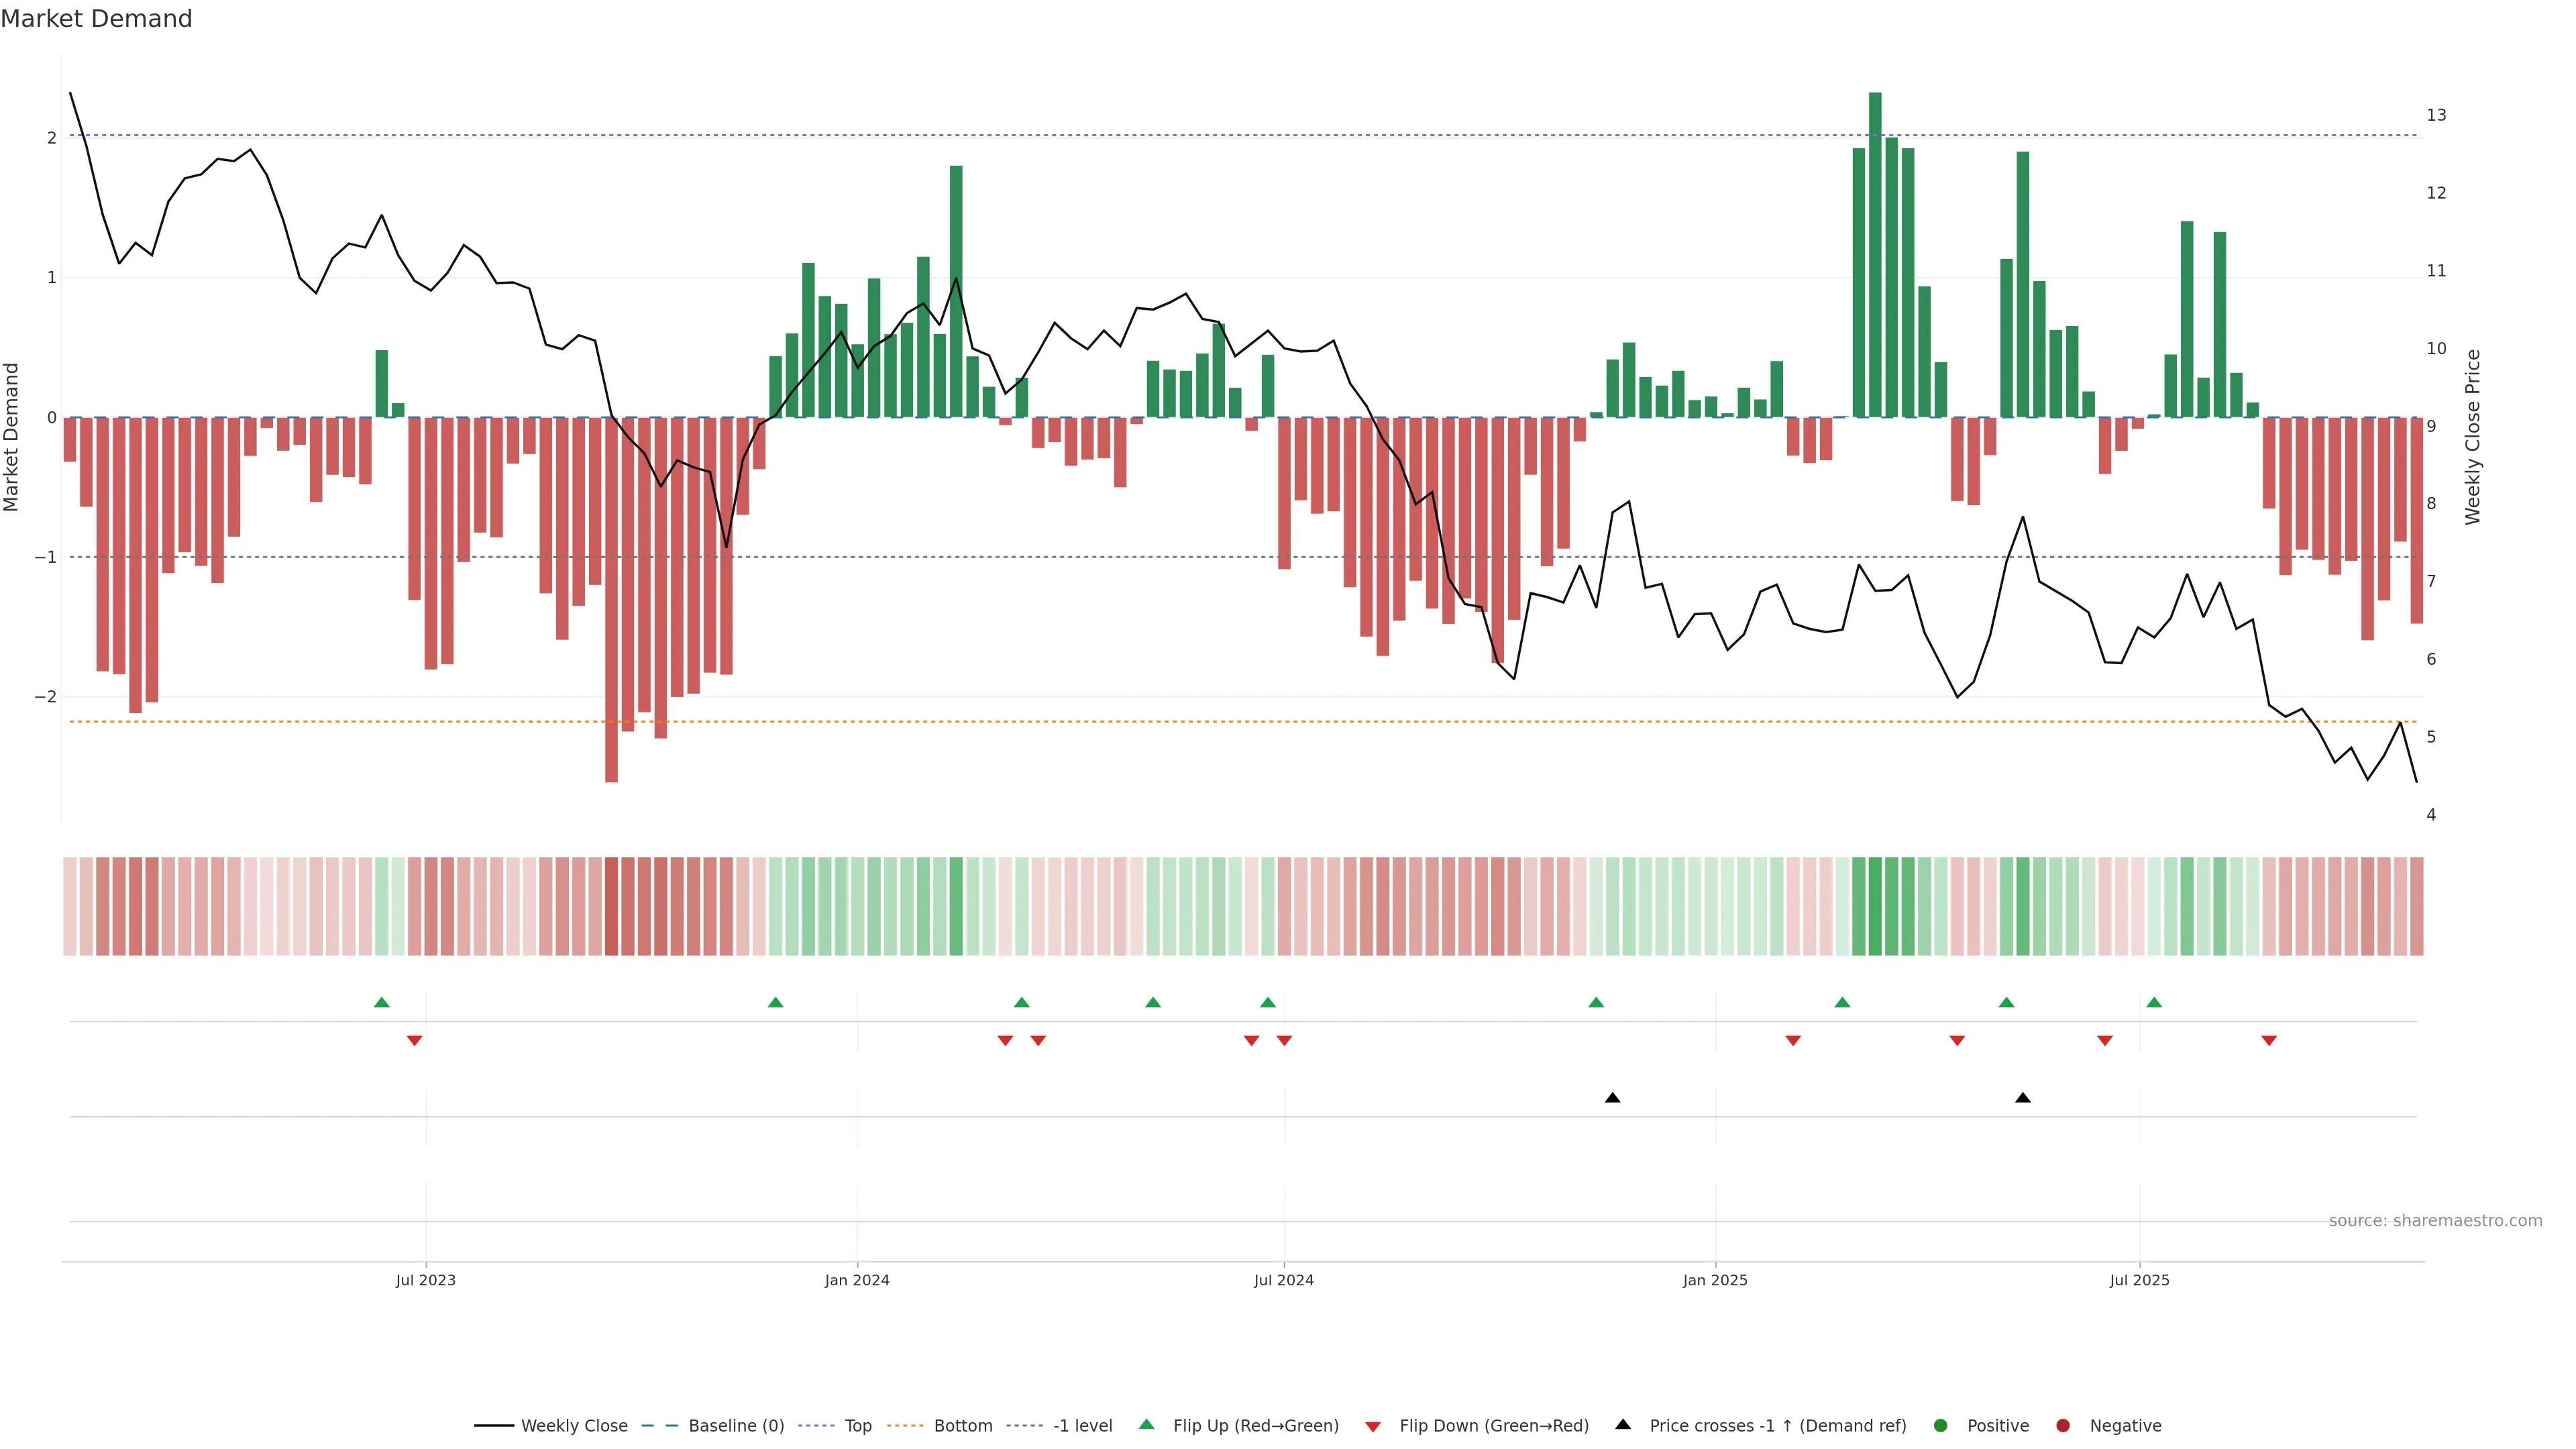
Task: Toggle the -1 level legend entry
Action: click(1082, 1425)
